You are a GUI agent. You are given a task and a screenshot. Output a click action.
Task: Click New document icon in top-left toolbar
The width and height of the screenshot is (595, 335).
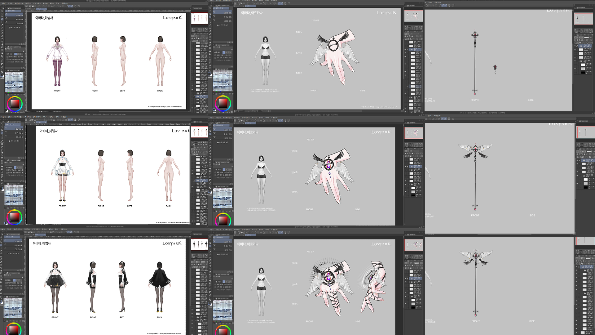(x=30, y=6)
